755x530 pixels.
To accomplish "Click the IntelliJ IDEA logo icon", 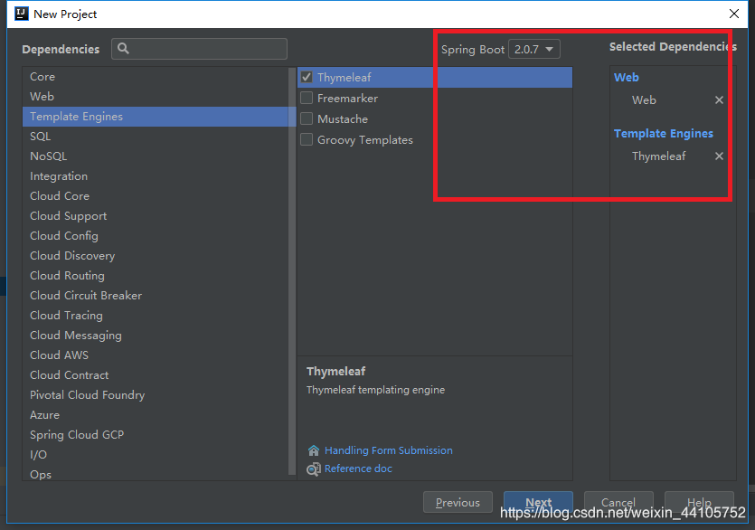I will pos(22,14).
